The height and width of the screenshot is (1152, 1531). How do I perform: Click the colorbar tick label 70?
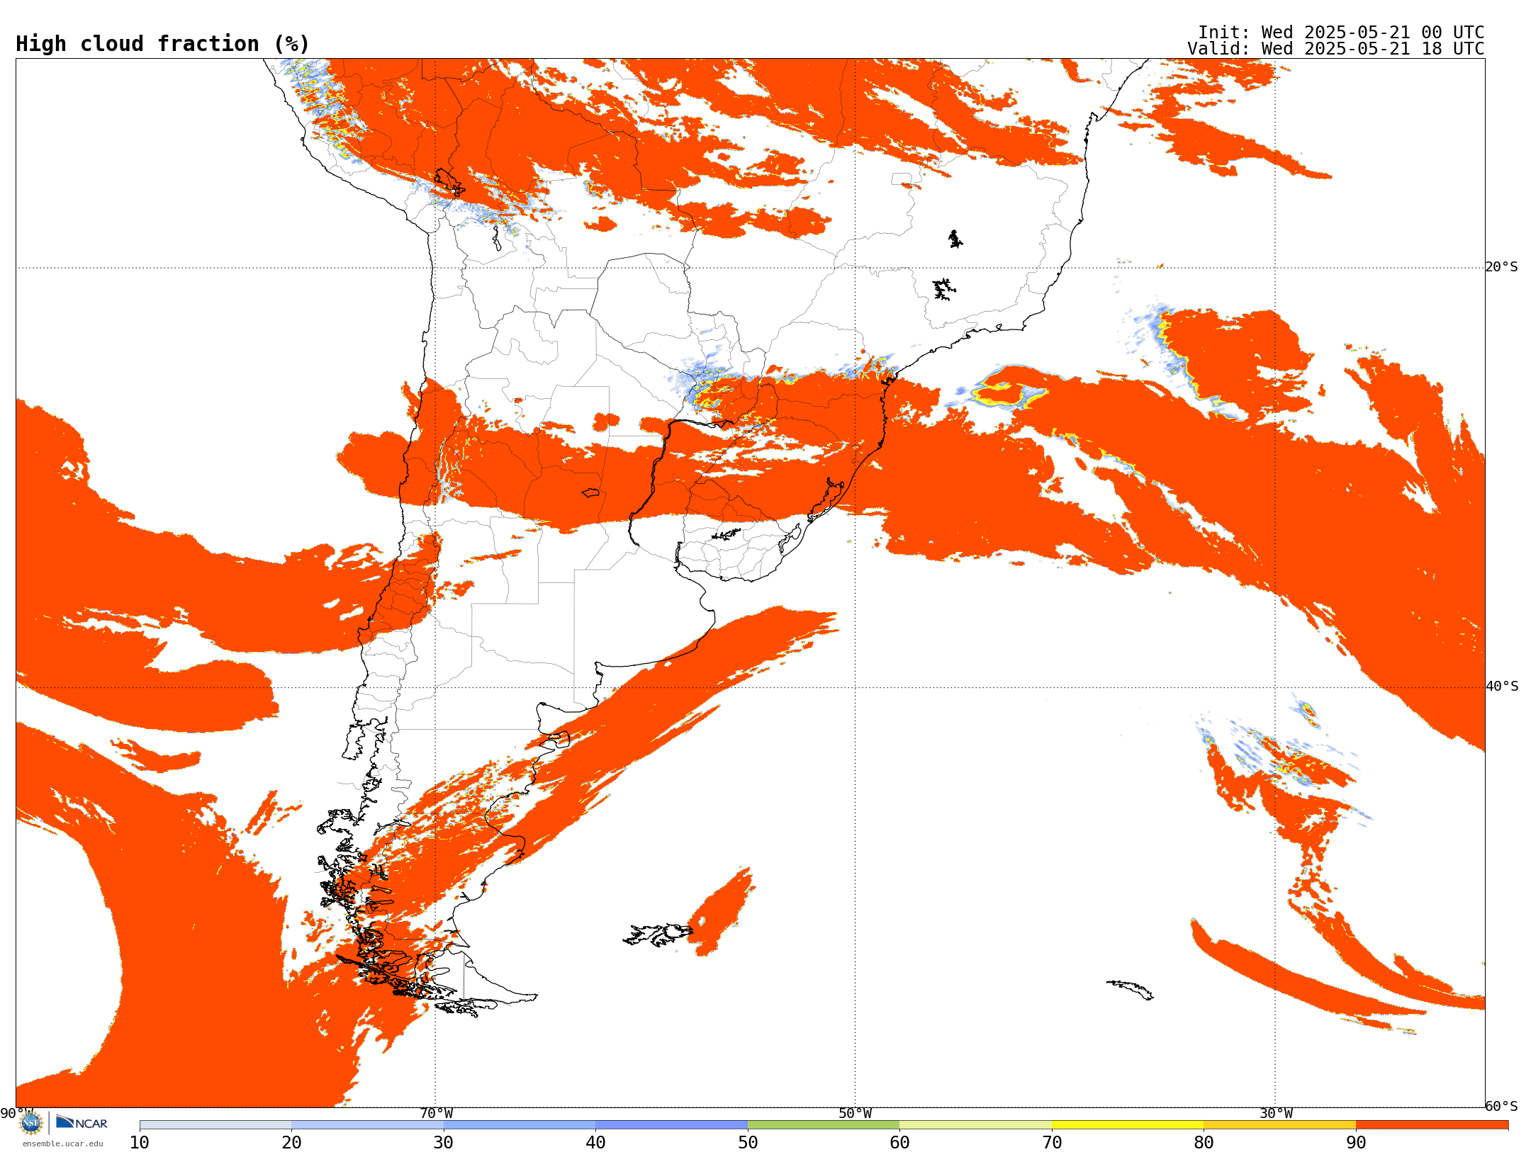(x=1052, y=1142)
